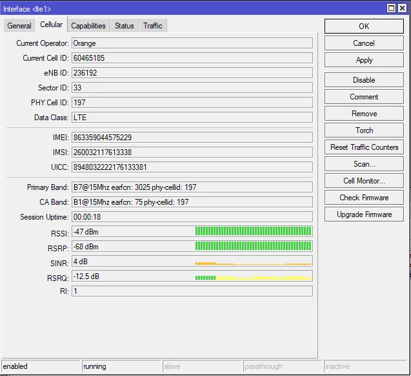Click the RSRQ green-yellow signal bar
Screen dimensions: 411x376
(253, 278)
